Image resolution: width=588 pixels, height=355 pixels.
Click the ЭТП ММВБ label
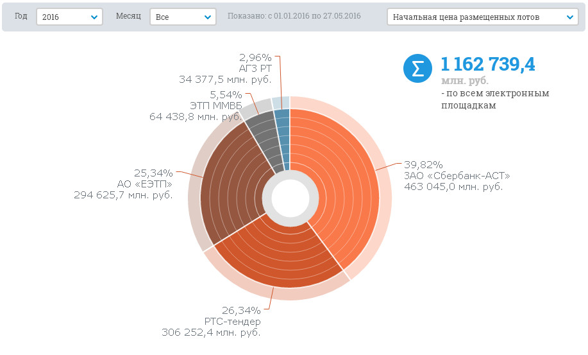pyautogui.click(x=216, y=105)
